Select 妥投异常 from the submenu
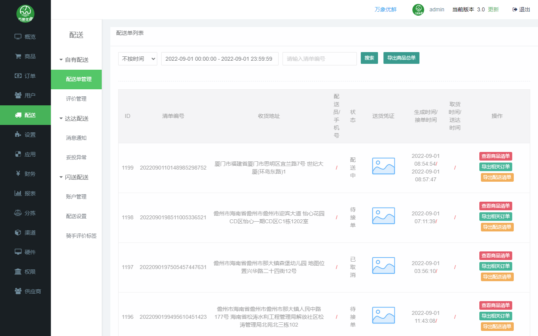 click(76, 158)
